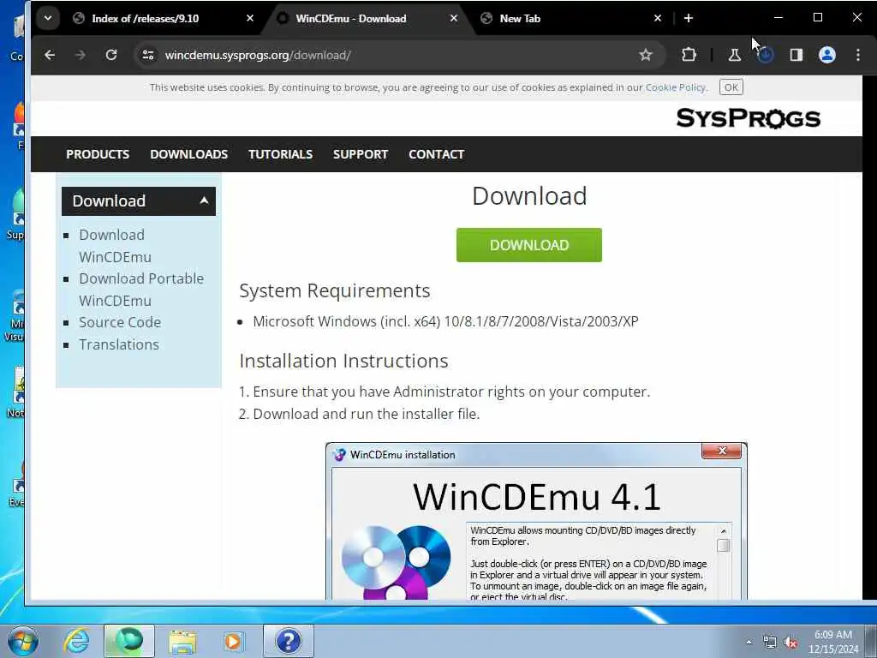Open the clock showing 6:09 AM
The width and height of the screenshot is (877, 658).
[832, 641]
